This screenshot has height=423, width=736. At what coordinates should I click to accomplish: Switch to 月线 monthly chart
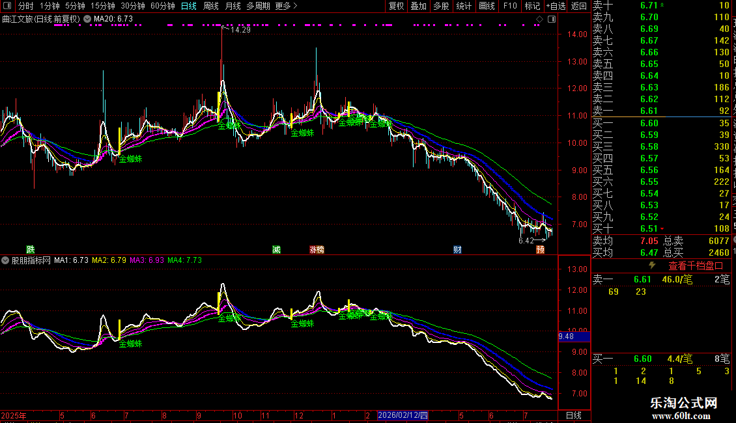pos(233,6)
